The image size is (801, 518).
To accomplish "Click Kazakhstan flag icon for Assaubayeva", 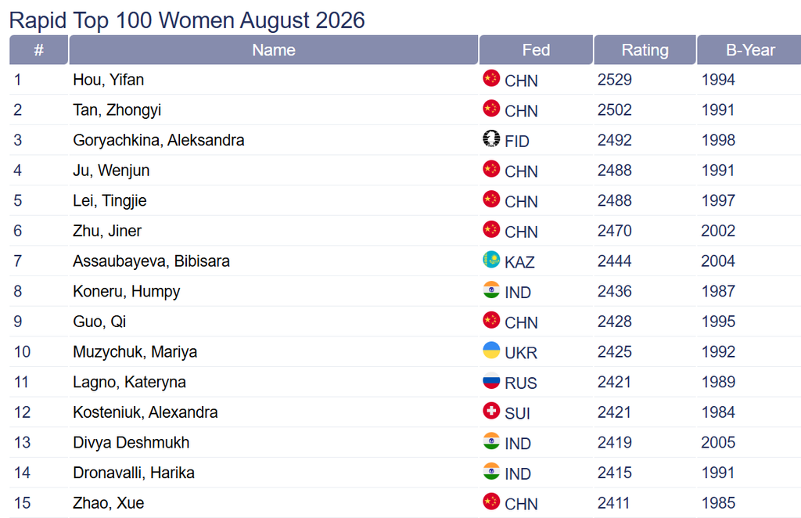I will click(x=491, y=260).
